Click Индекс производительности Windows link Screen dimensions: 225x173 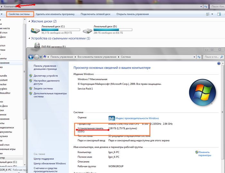137,118
